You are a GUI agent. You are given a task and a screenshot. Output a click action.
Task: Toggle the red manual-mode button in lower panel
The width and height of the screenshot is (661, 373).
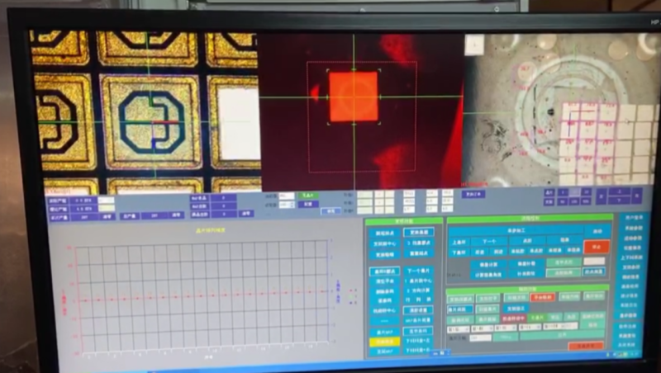click(x=542, y=296)
